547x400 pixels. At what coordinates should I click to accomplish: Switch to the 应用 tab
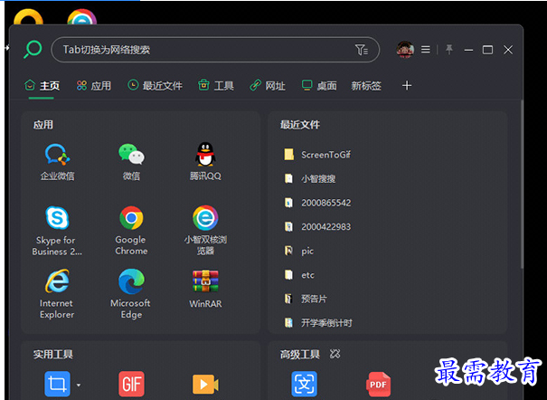93,85
